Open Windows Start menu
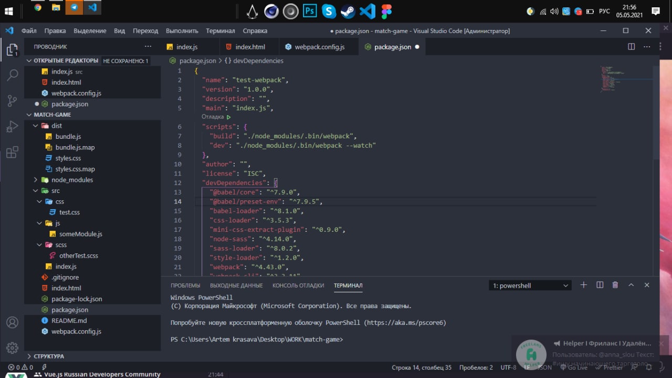Viewport: 672px width, 378px height. coord(9,11)
